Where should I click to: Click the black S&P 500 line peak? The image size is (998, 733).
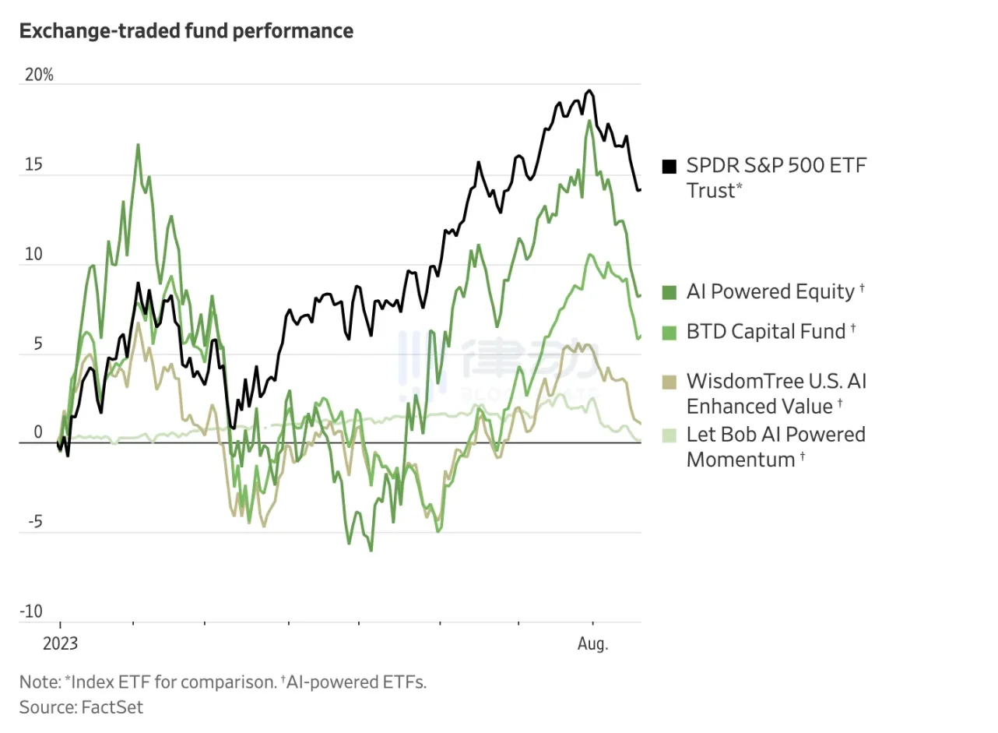click(x=589, y=92)
